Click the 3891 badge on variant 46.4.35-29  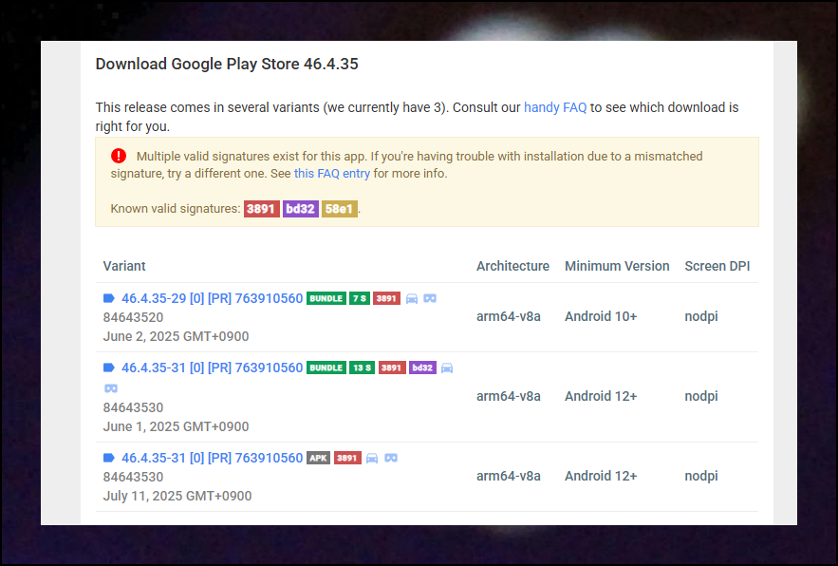pyautogui.click(x=386, y=298)
